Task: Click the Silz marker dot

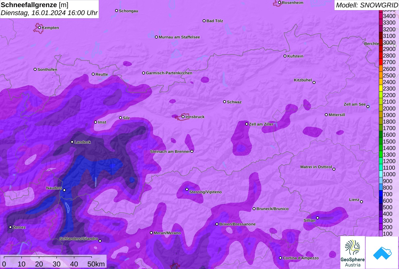Action: click(121, 118)
